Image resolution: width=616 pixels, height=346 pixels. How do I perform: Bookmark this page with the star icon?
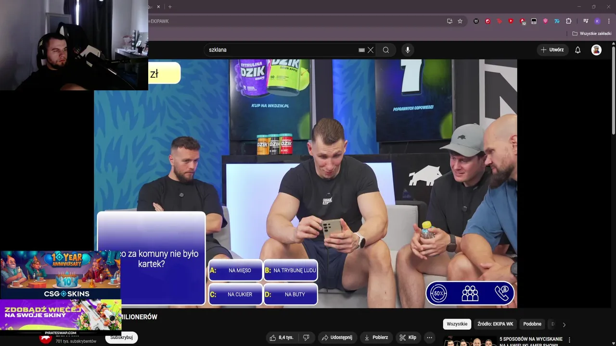(x=460, y=21)
